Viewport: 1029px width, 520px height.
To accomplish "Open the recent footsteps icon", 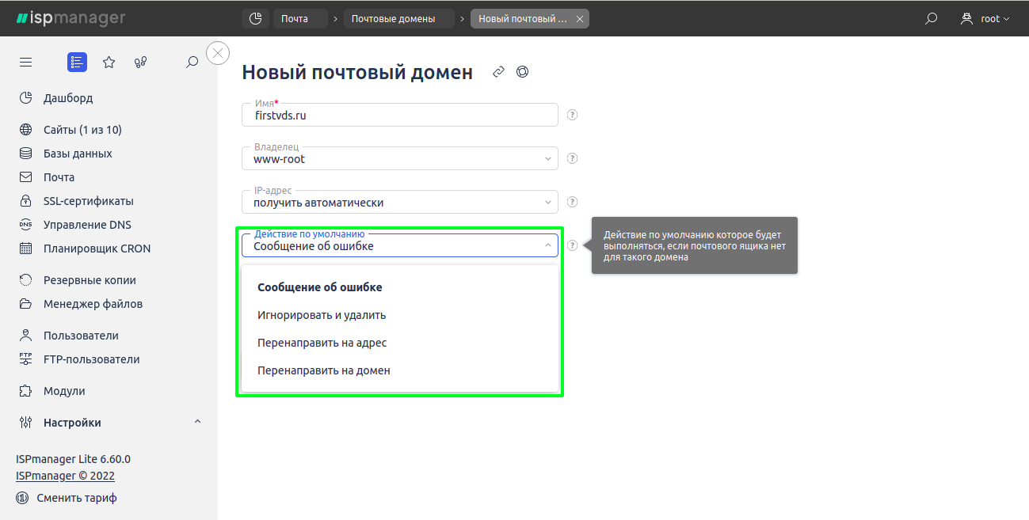I will click(x=141, y=62).
